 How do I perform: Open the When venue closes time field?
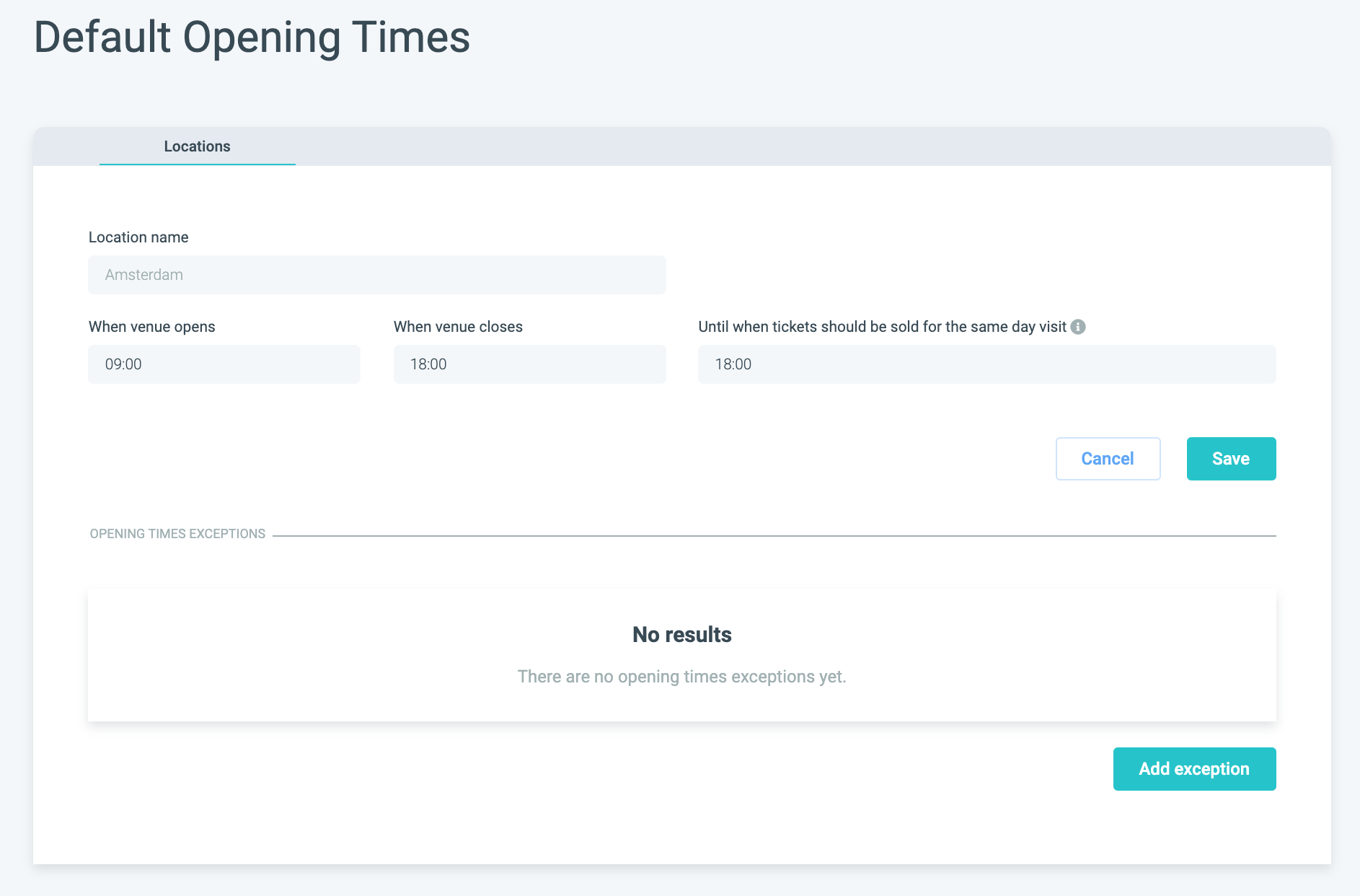529,364
